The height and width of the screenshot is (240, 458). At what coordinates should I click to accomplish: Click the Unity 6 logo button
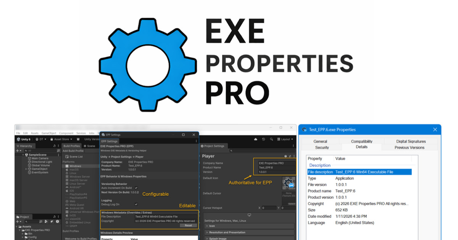pyautogui.click(x=24, y=139)
